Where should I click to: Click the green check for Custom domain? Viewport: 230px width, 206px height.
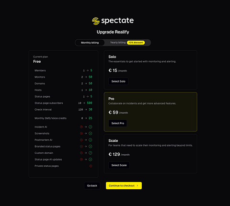(x=90, y=153)
